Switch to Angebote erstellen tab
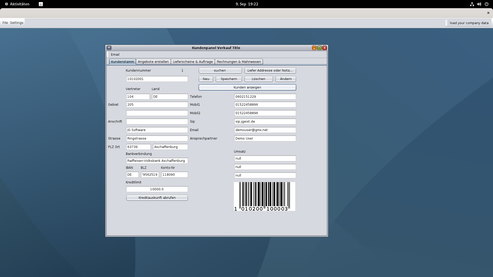Viewport: 493px width, 277px height. pos(153,62)
